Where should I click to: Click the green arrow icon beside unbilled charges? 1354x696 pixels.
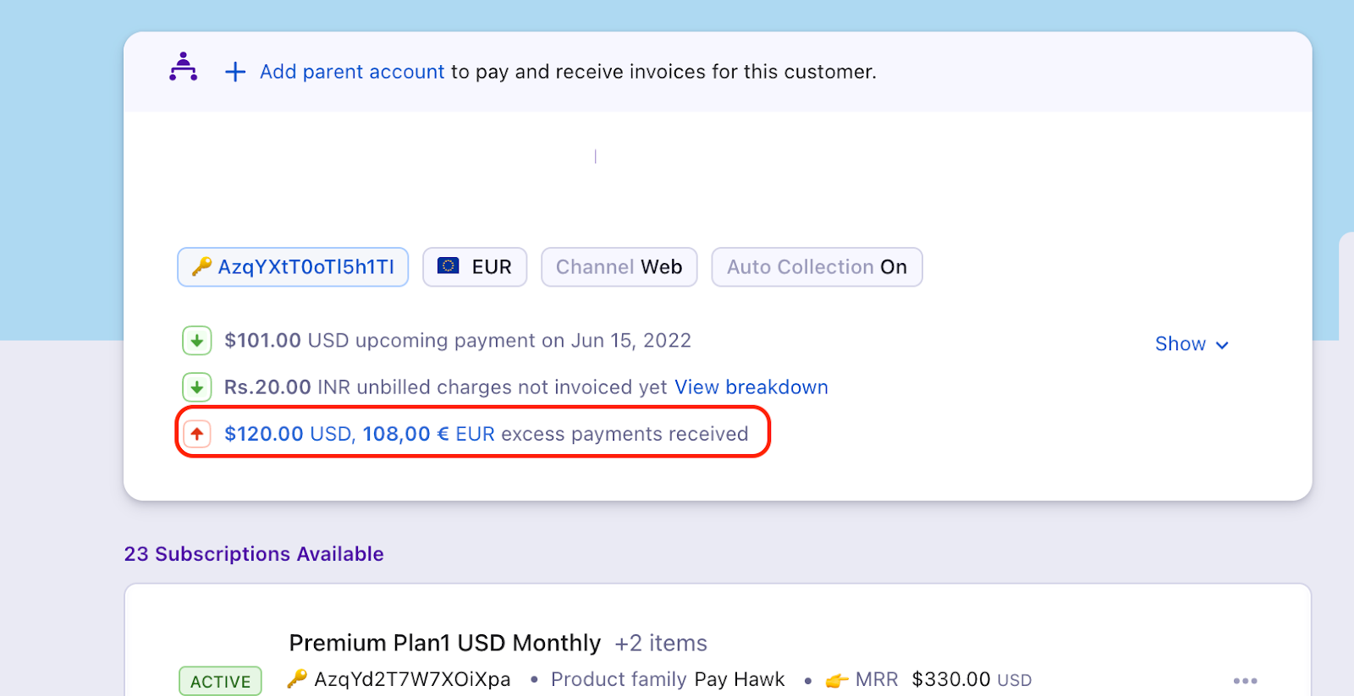tap(196, 387)
